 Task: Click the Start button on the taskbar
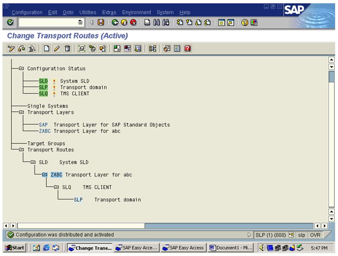pyautogui.click(x=14, y=247)
